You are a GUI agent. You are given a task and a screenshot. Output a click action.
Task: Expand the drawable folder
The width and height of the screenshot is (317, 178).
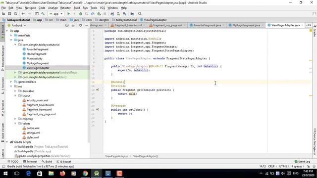point(15,91)
